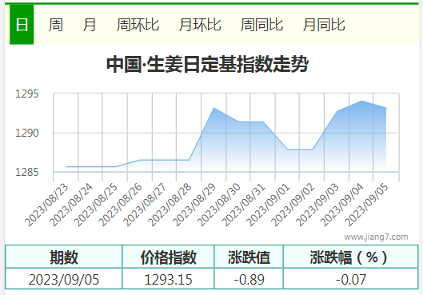The height and width of the screenshot is (295, 423).
Task: Switch to the 月 monthly tab
Action: point(90,25)
